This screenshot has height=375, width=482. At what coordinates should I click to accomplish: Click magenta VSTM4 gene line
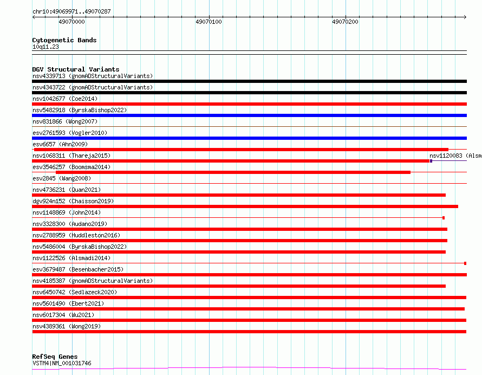coord(249,368)
